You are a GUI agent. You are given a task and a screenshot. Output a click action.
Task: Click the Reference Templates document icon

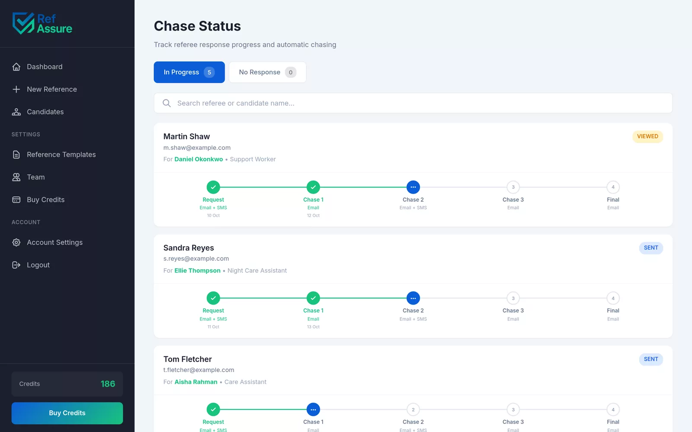[16, 155]
